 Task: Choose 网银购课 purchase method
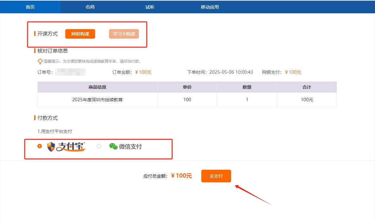point(80,34)
